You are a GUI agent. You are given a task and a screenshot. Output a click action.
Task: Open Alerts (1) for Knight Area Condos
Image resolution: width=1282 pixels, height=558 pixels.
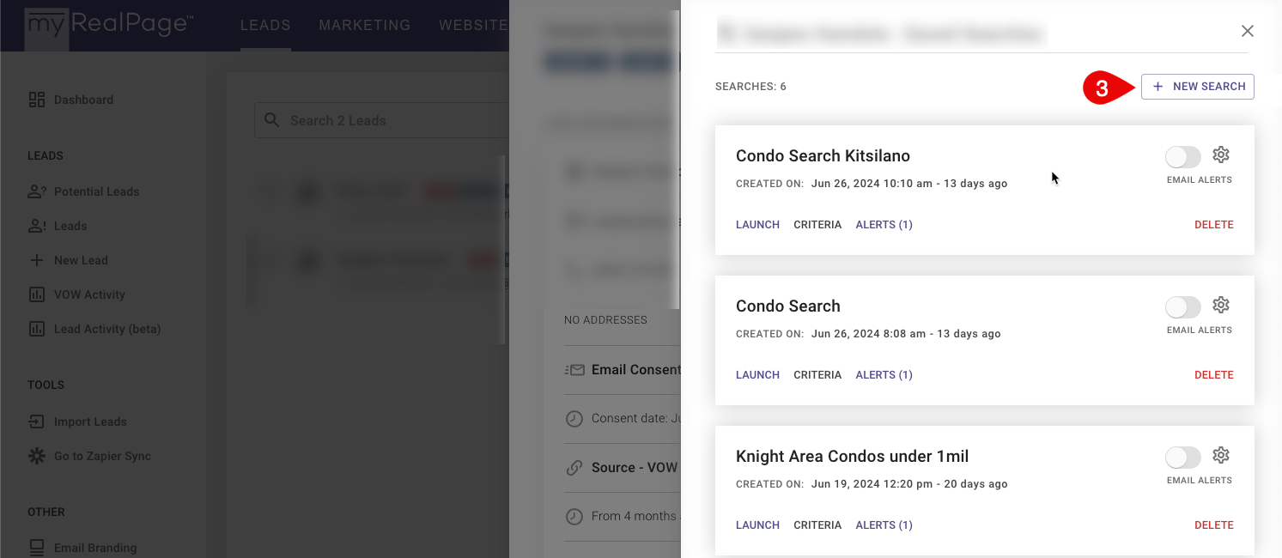[x=884, y=525]
